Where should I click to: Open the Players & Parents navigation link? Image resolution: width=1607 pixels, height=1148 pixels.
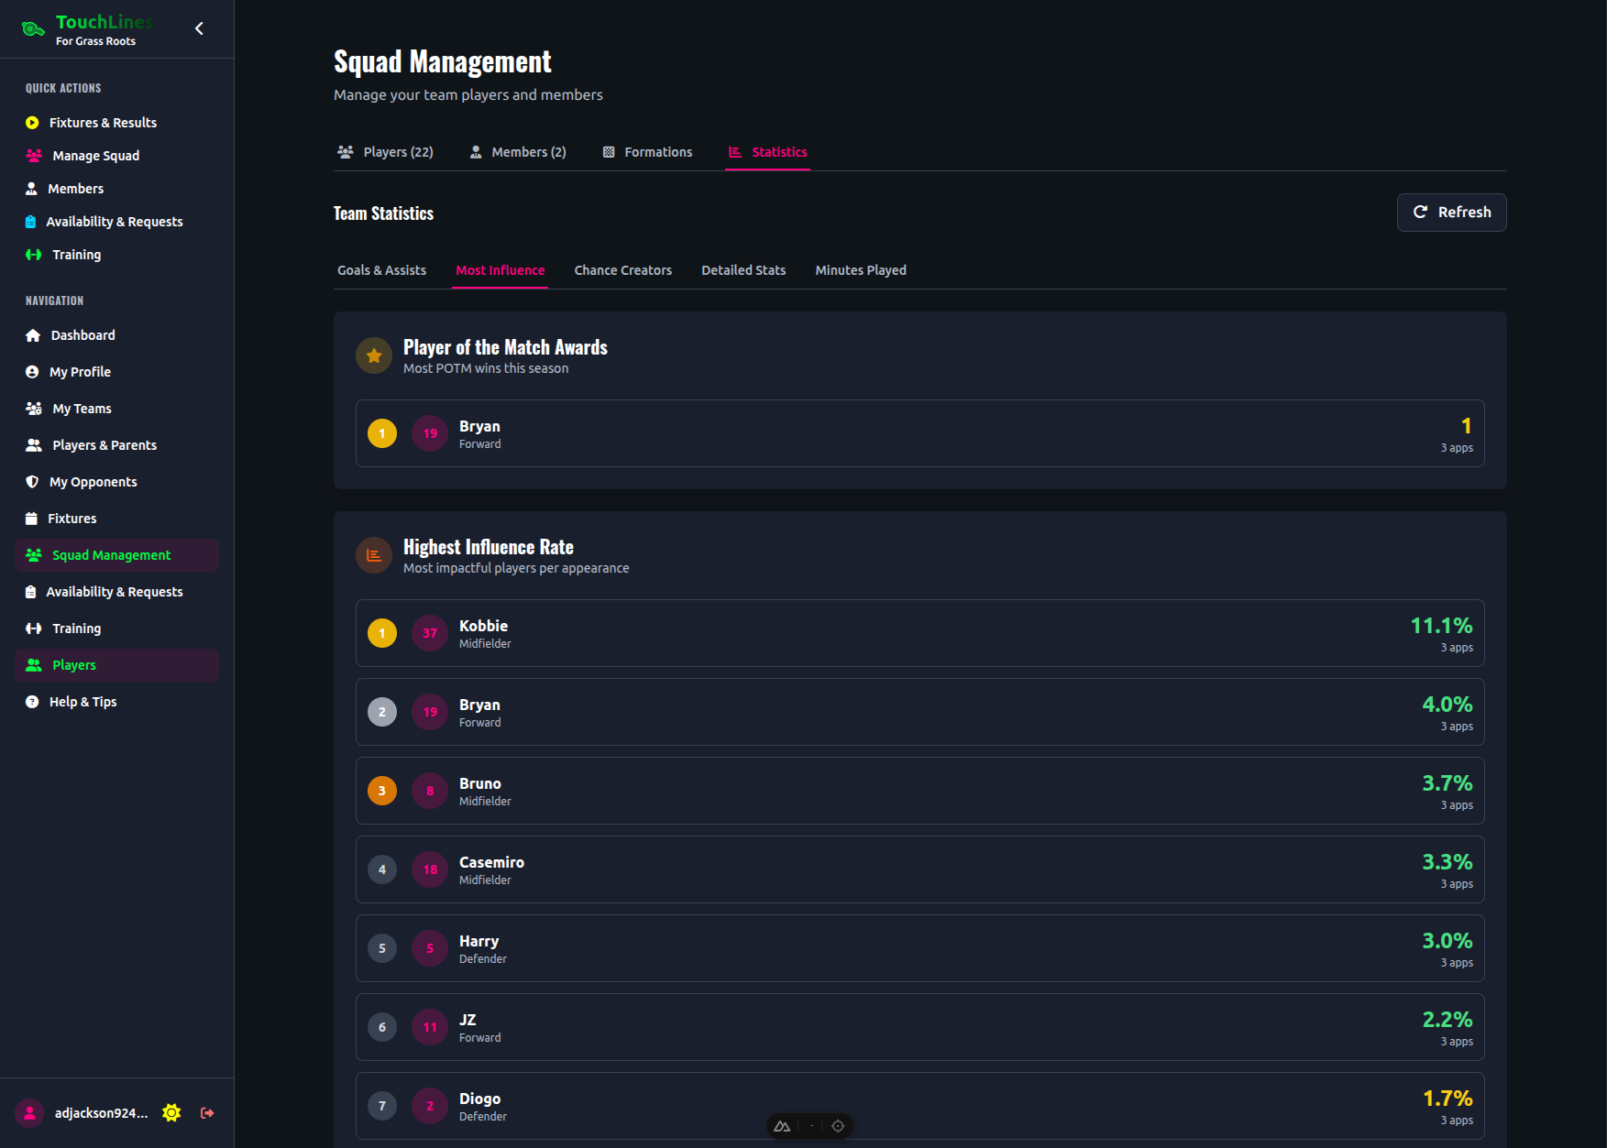(103, 444)
